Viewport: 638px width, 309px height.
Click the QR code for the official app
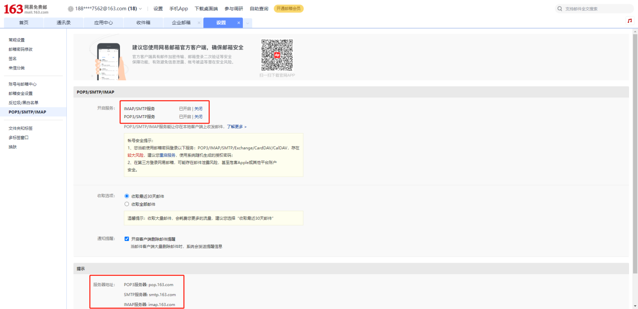277,55
